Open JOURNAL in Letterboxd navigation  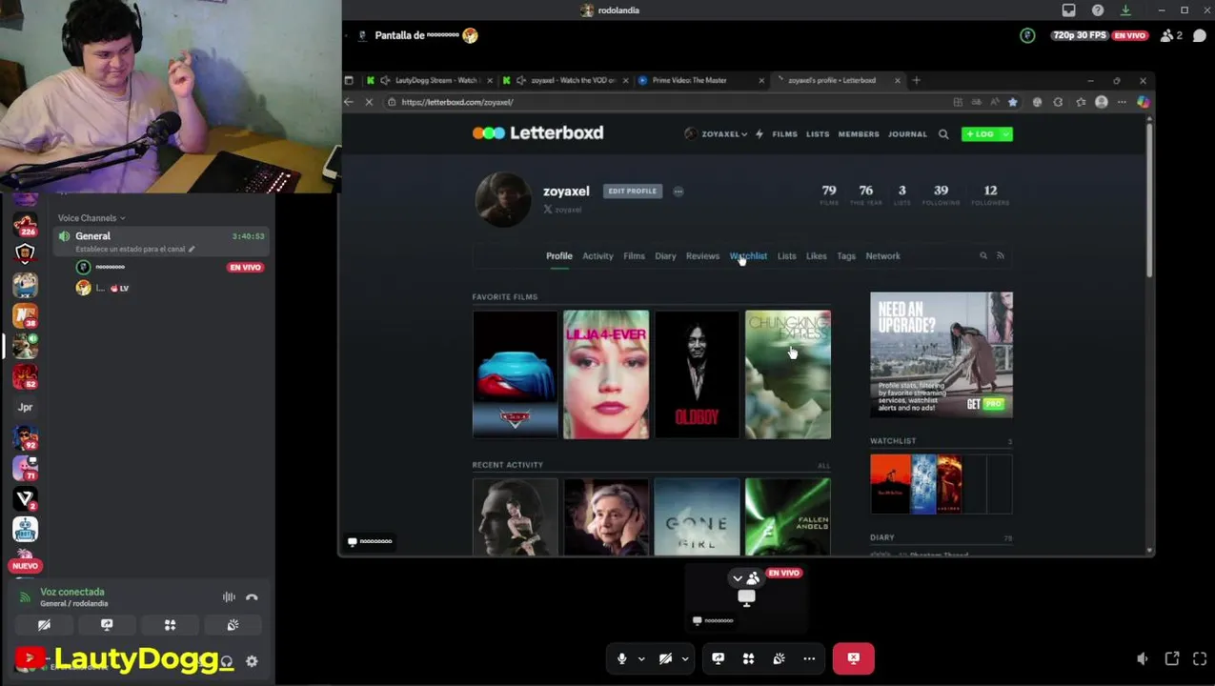[x=907, y=134]
